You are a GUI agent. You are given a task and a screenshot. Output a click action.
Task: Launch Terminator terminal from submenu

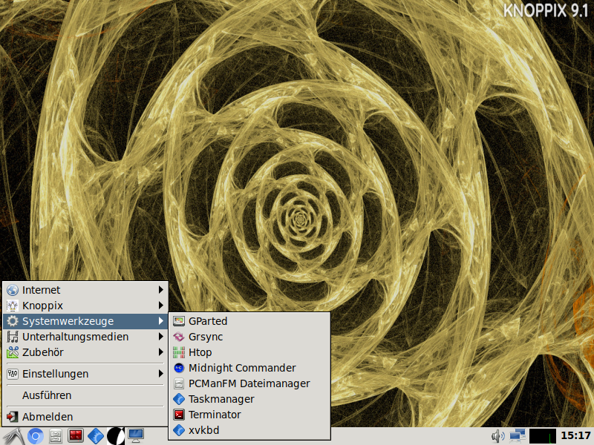(x=249, y=415)
